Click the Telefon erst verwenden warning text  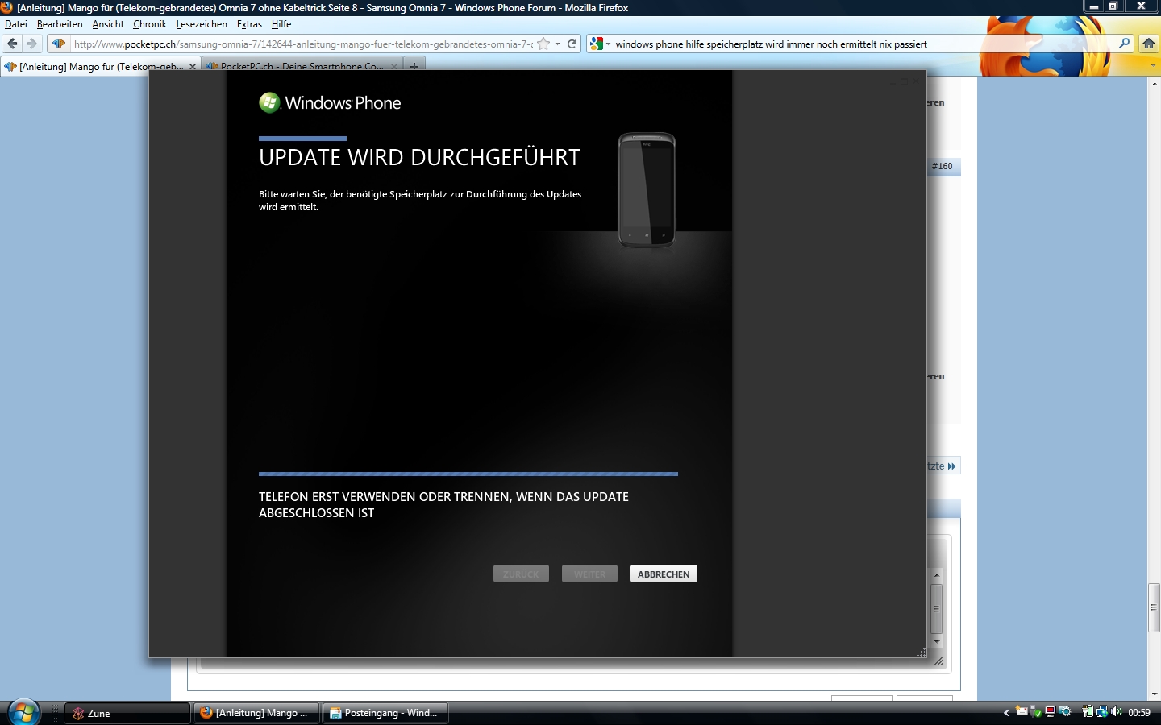[x=443, y=505]
